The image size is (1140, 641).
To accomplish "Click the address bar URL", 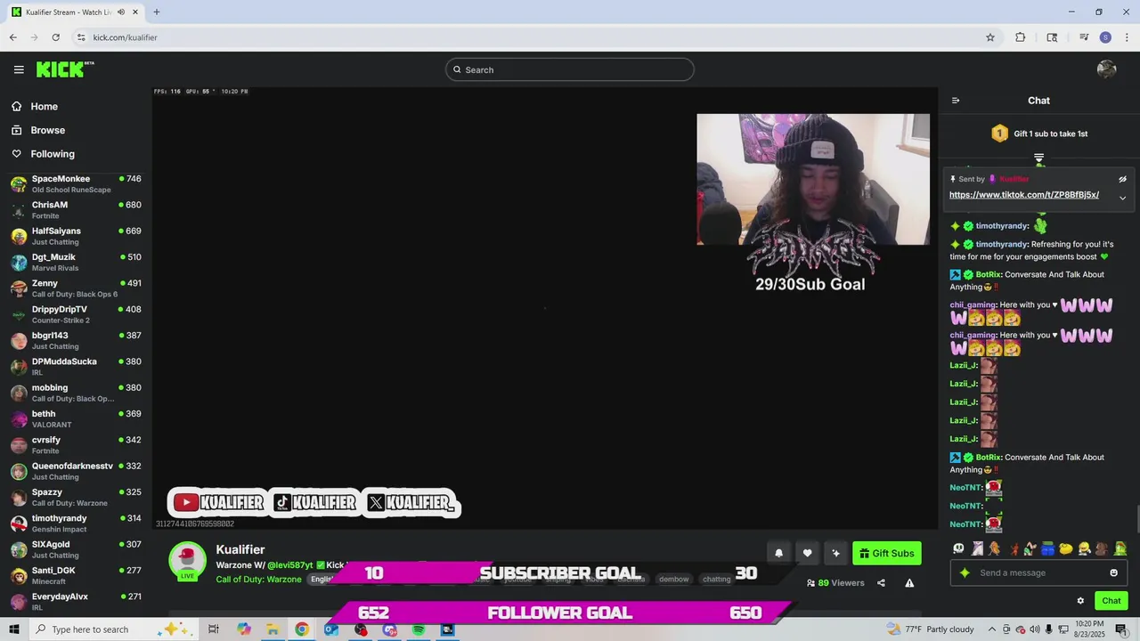I will (126, 37).
